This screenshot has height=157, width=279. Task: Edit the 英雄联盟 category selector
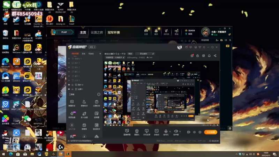coord(115,58)
